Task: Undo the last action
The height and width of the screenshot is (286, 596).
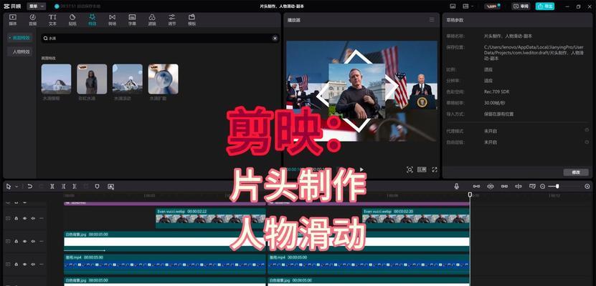Action: click(29, 187)
